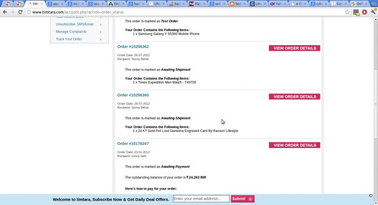Open the 'Co' tab
Screen dimensions: 378x205
339,4
